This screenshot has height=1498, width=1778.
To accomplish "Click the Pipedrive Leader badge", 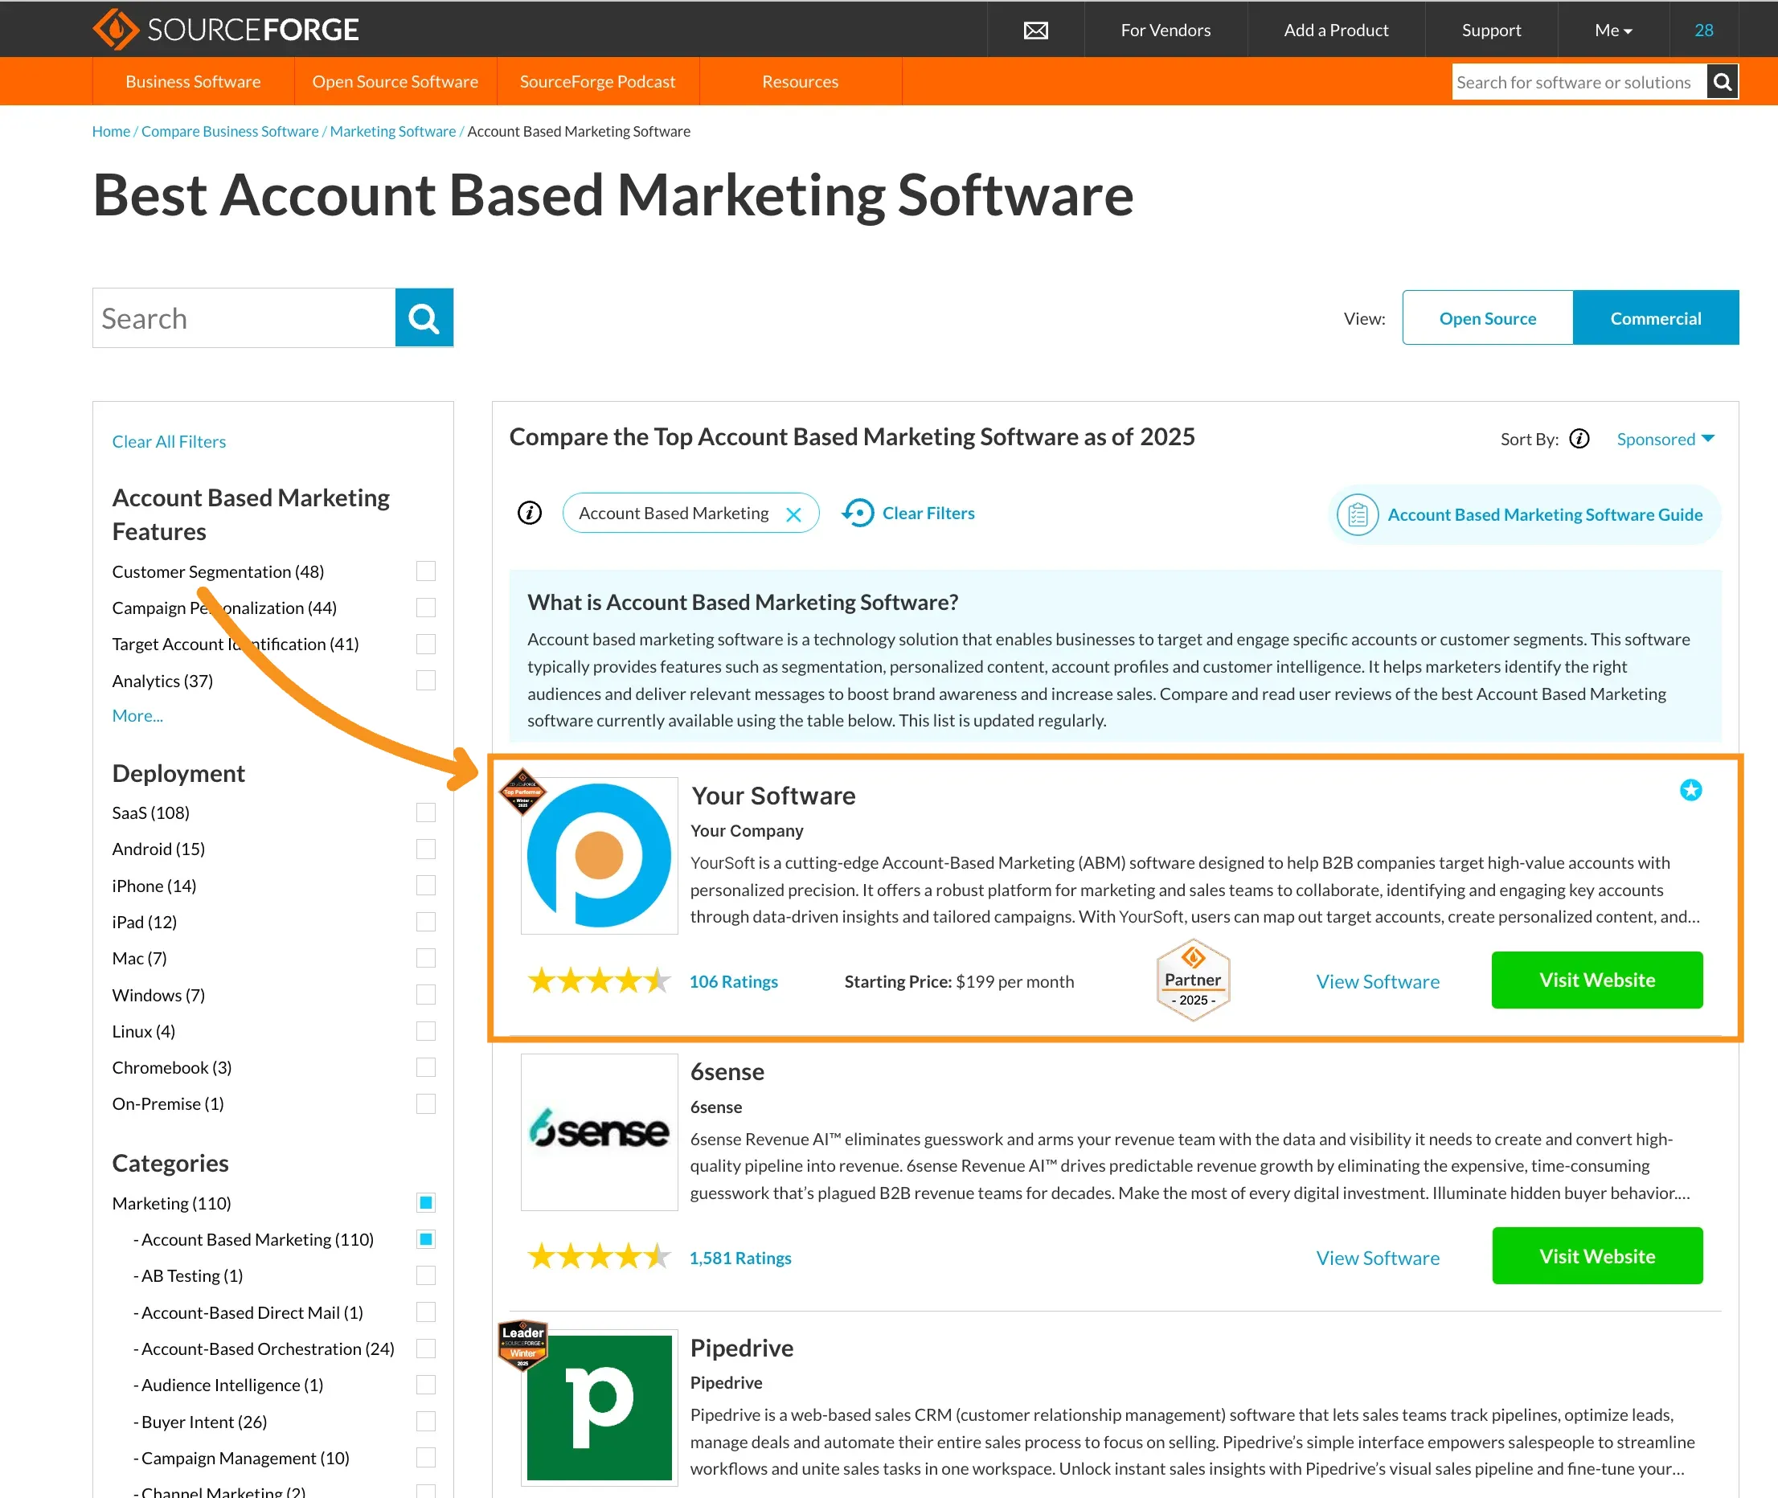I will pyautogui.click(x=522, y=1345).
